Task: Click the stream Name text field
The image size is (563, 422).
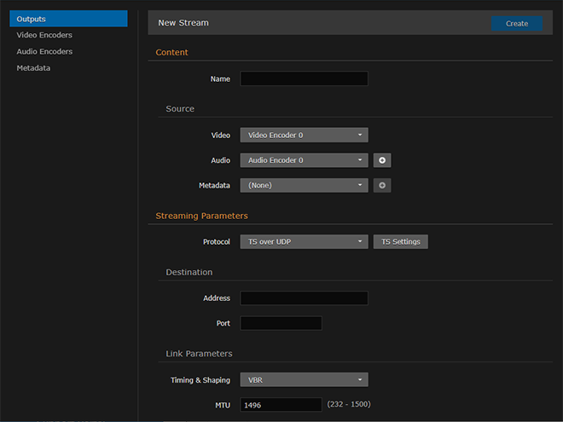Action: pyautogui.click(x=304, y=78)
